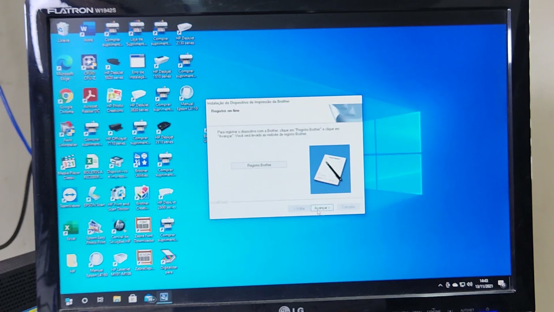The height and width of the screenshot is (312, 554).
Task: Open Microsoft Store from taskbar
Action: (132, 299)
